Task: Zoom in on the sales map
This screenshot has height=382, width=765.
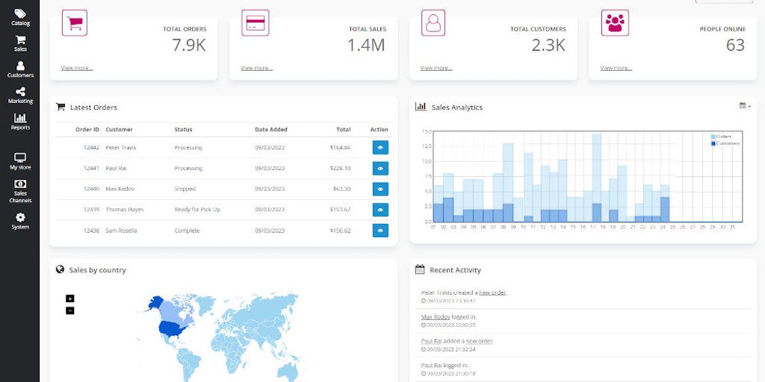Action: pyautogui.click(x=70, y=298)
